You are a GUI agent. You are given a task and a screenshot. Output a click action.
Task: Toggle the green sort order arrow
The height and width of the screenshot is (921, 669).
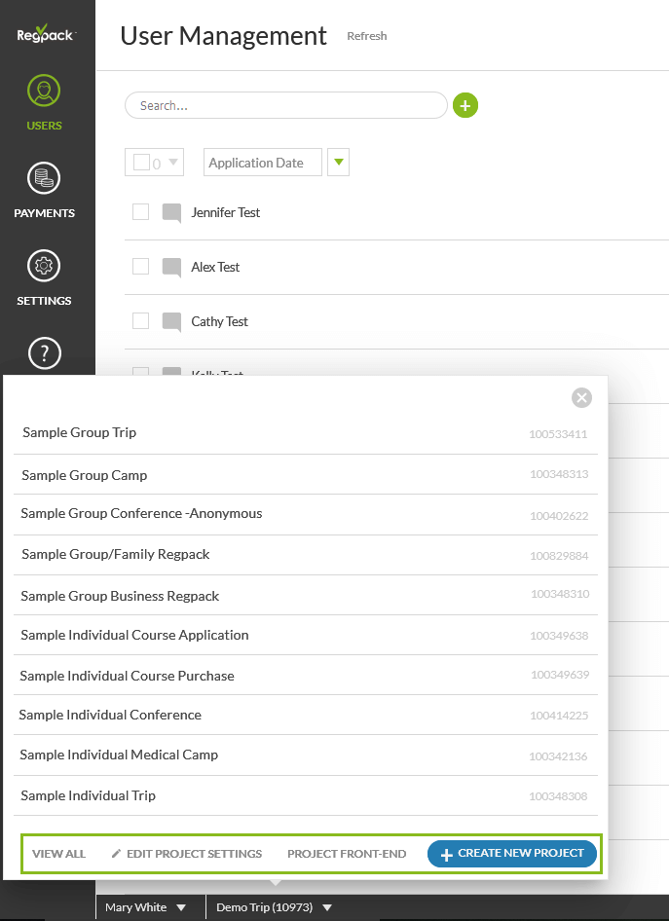click(339, 163)
